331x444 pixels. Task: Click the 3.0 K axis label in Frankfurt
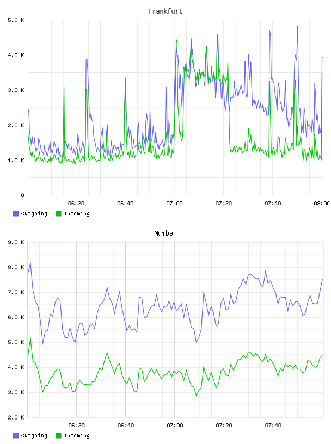click(x=16, y=90)
